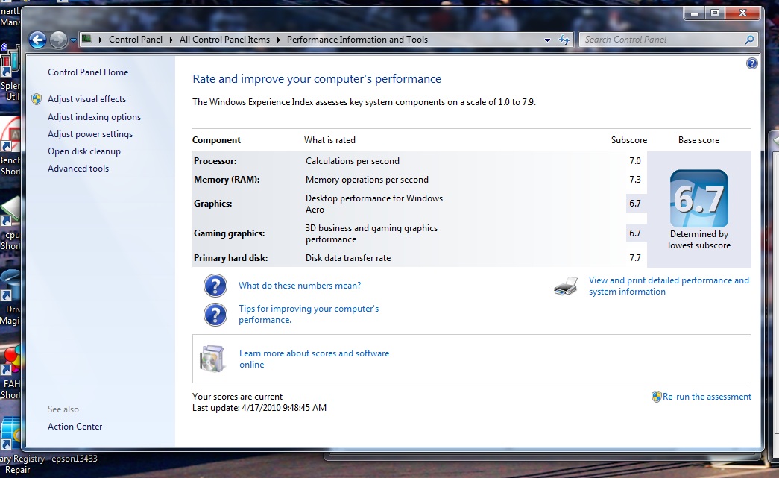The height and width of the screenshot is (478, 779).
Task: Click the Memory (RAM) row label
Action: click(227, 180)
